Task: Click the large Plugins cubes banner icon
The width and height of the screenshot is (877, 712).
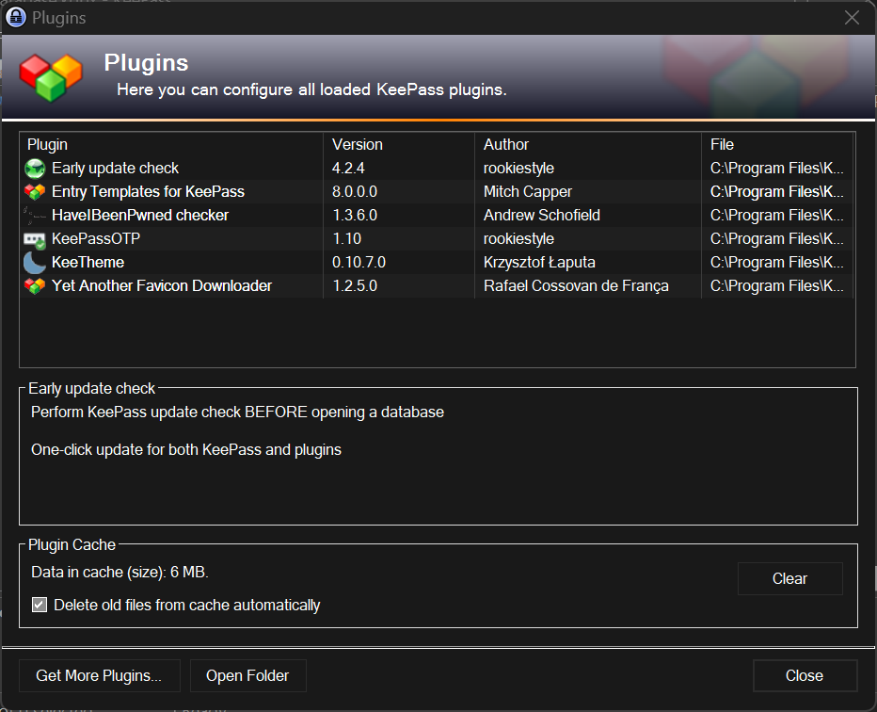Action: pos(51,77)
